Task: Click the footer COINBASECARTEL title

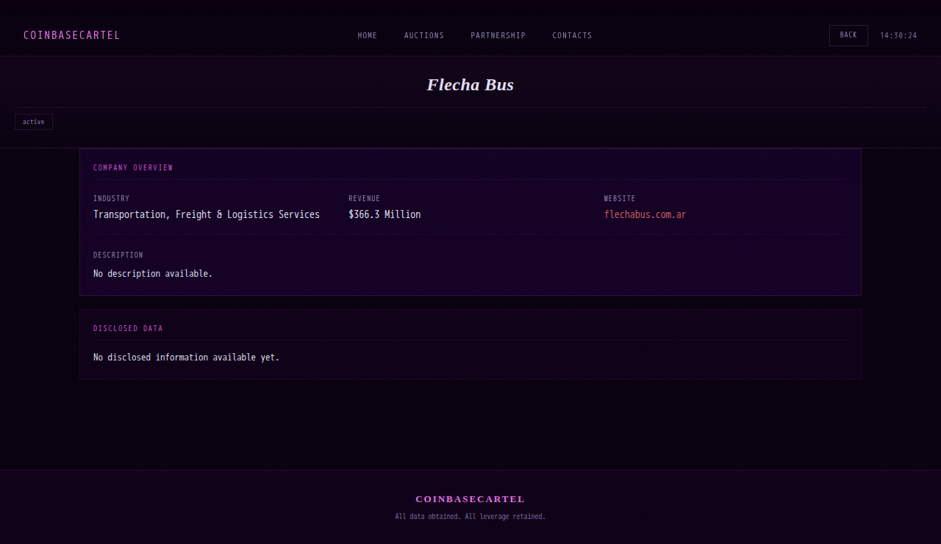Action: [x=470, y=499]
